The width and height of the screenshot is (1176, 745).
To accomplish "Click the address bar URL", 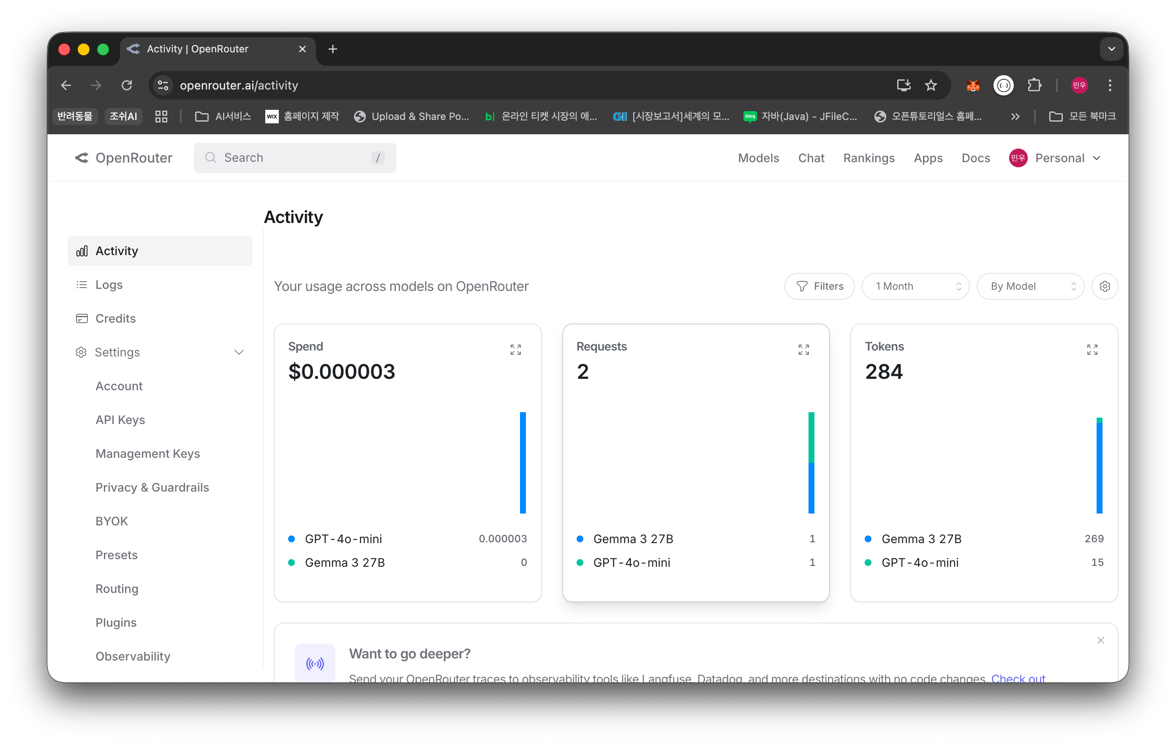I will click(x=239, y=85).
